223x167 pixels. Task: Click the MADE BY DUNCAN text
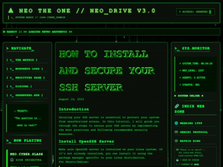tap(190, 160)
